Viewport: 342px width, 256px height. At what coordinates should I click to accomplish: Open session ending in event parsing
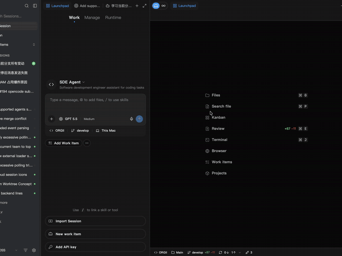(x=19, y=128)
